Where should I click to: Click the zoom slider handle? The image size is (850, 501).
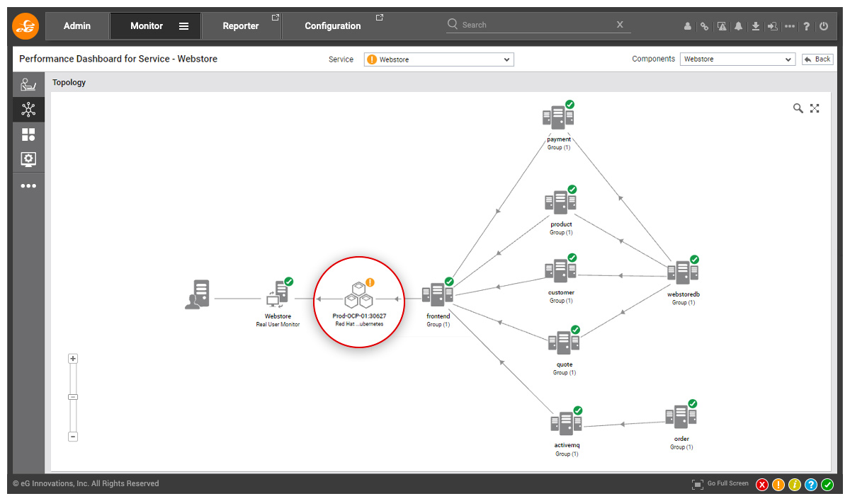coord(73,397)
